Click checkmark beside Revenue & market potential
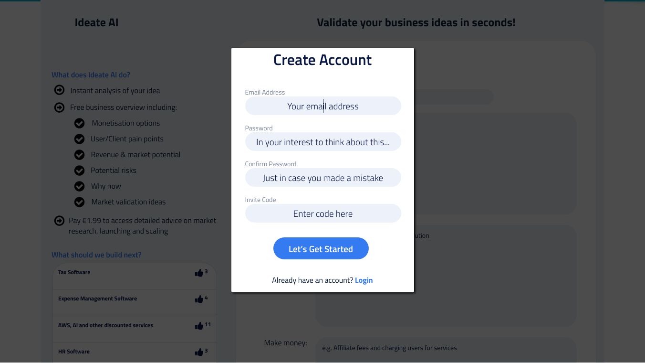Screen dimensions: 645x363 (79, 155)
